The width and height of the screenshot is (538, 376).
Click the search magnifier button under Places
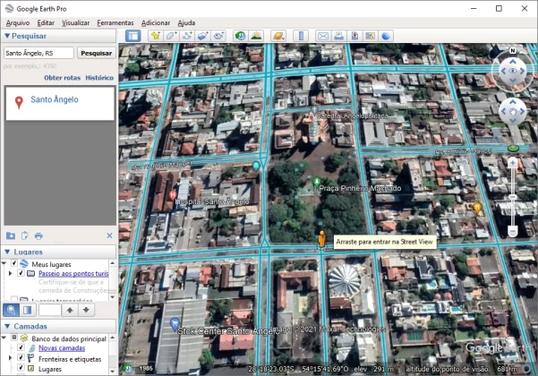coord(11,310)
